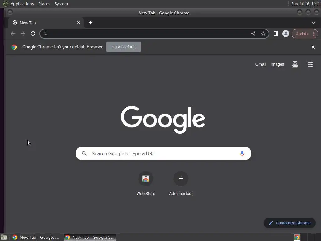321x241 pixels.
Task: Switch to first New Tab taskbar window
Action: click(36, 237)
